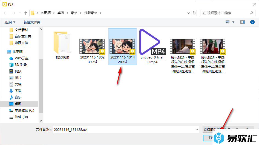Open help with question mark icon
This screenshot has height=145, width=259.
pos(252,22)
